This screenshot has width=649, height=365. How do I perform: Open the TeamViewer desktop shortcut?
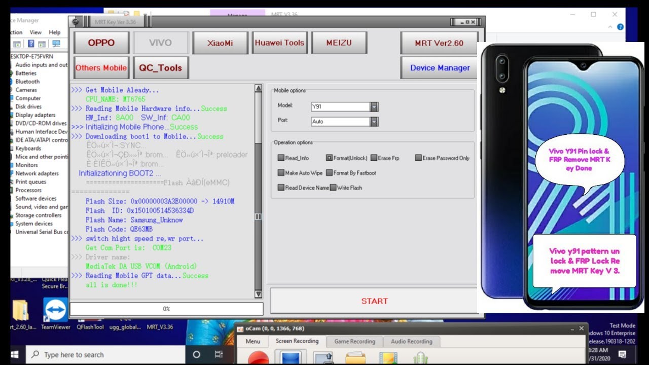tap(55, 314)
